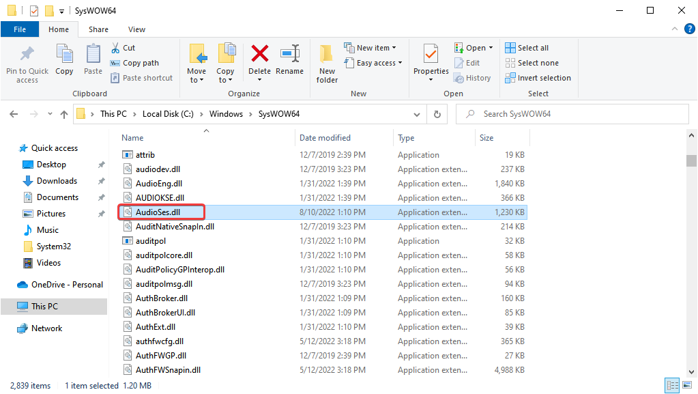
Task: Switch to the Share ribbon tab
Action: click(98, 29)
